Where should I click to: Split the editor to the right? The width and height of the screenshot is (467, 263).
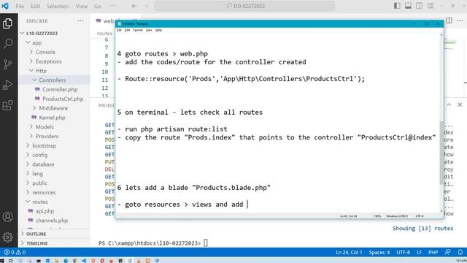(x=449, y=20)
